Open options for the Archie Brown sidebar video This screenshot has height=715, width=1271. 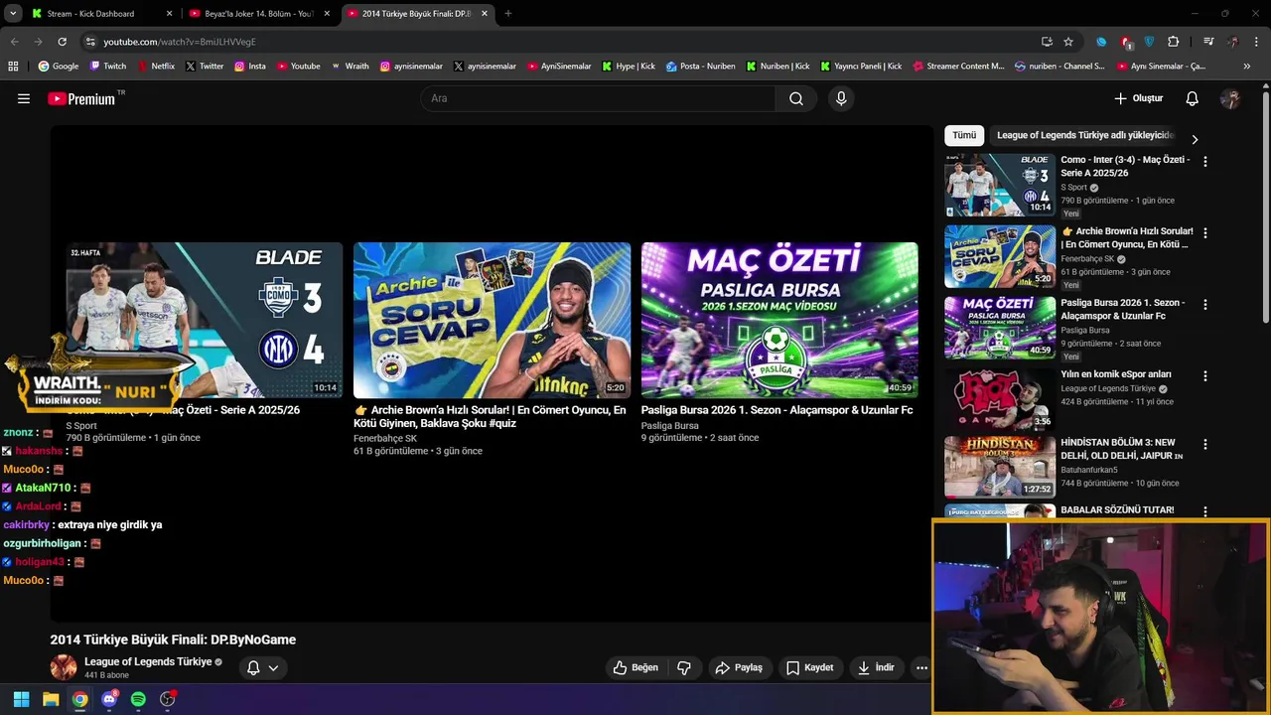pos(1205,233)
